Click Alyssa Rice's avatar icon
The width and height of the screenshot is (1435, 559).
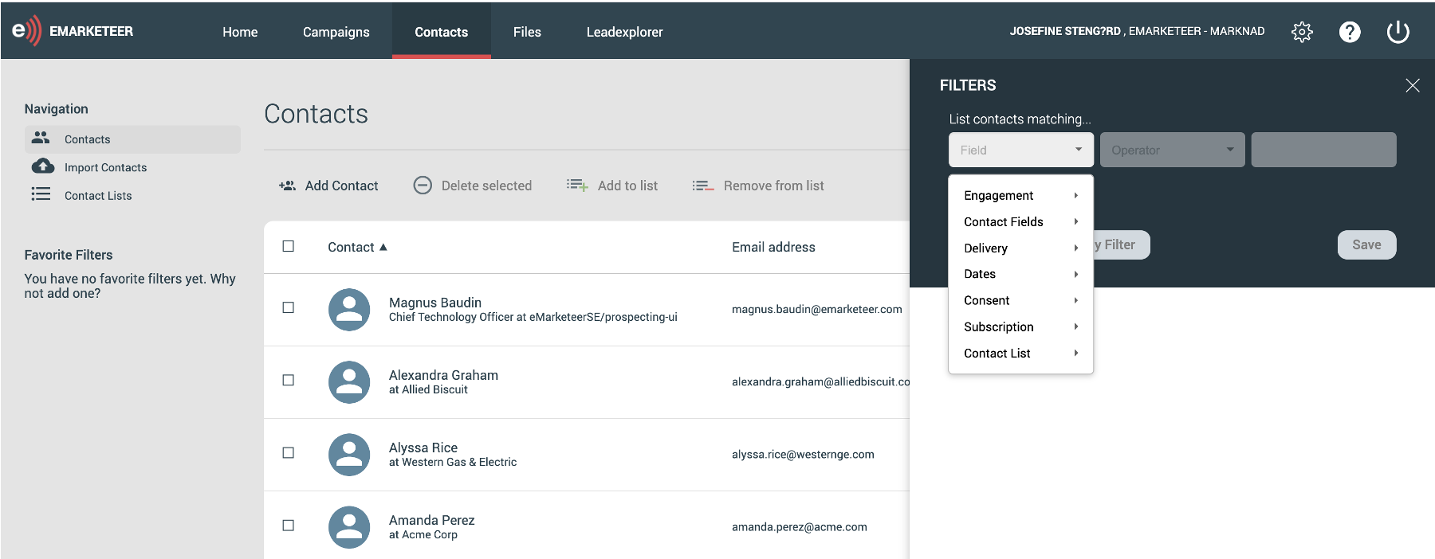tap(349, 455)
